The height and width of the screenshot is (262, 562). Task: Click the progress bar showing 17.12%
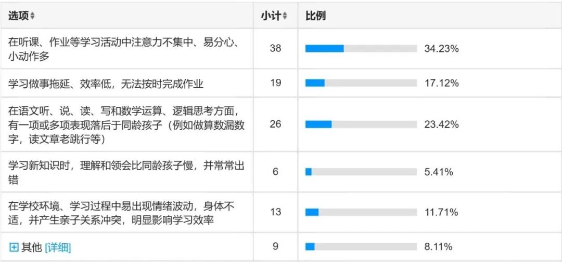pyautogui.click(x=361, y=83)
